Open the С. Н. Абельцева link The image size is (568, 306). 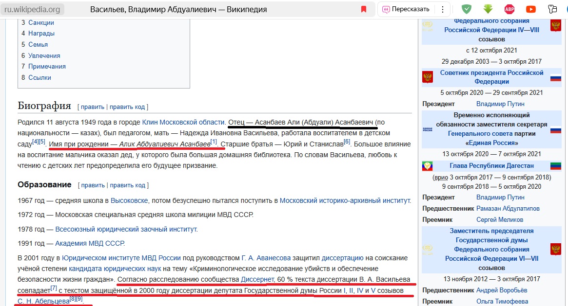43,301
